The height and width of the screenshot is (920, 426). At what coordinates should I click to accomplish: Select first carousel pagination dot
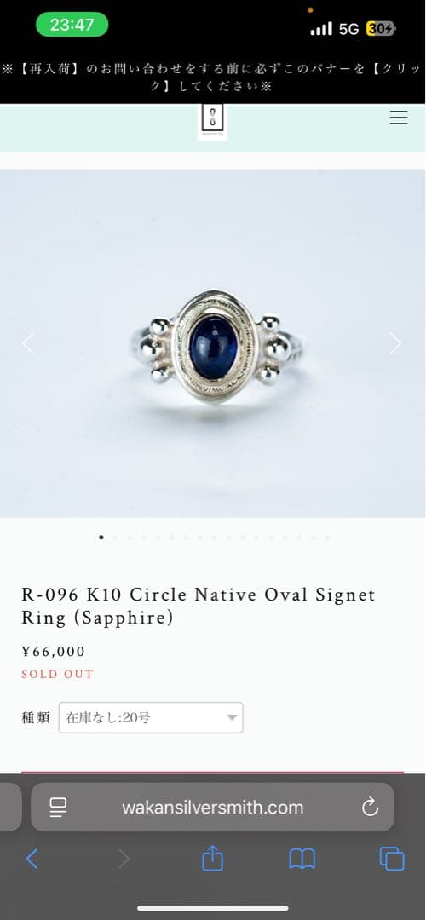coord(101,537)
